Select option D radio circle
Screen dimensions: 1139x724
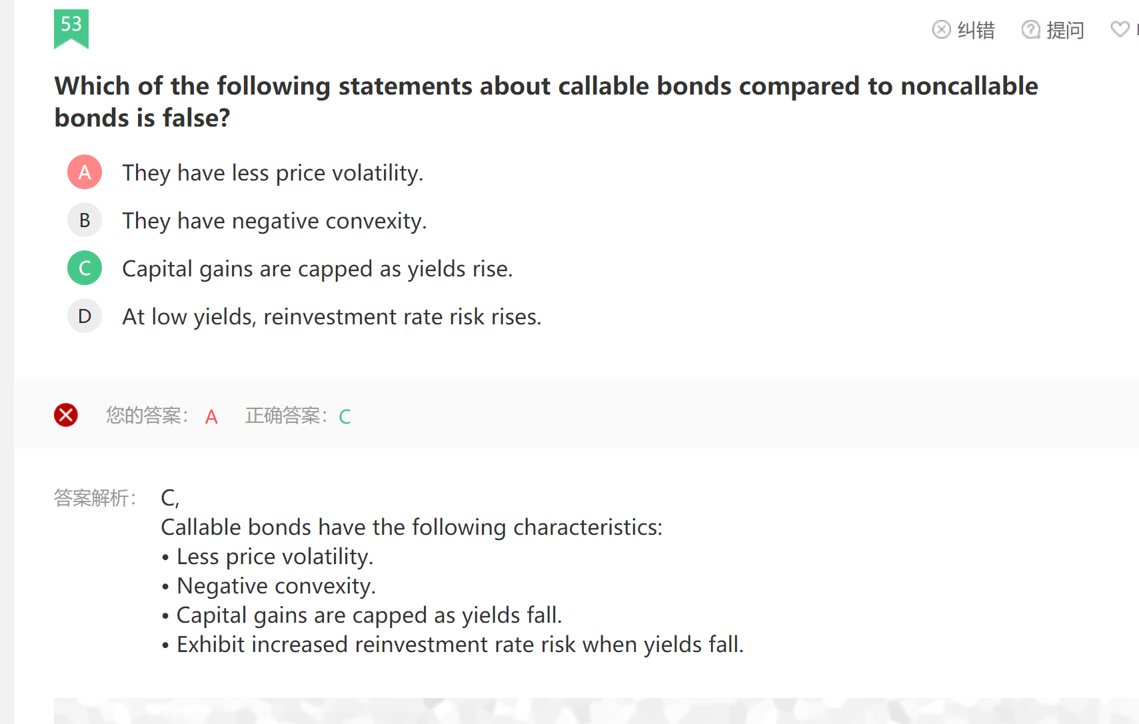(x=85, y=316)
